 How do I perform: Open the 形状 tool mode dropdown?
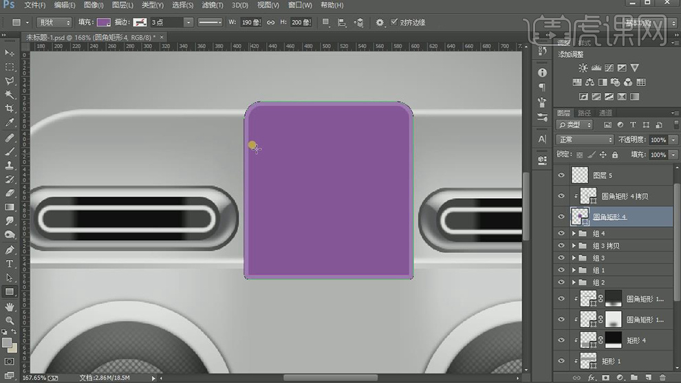[54, 23]
